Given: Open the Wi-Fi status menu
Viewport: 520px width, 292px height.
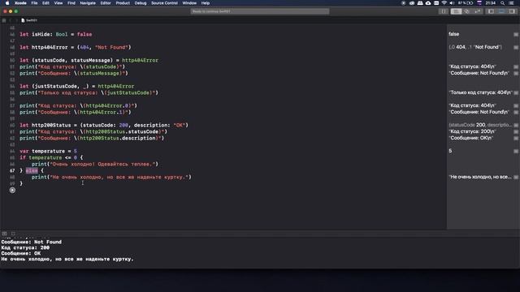Looking at the screenshot, I should 444,3.
